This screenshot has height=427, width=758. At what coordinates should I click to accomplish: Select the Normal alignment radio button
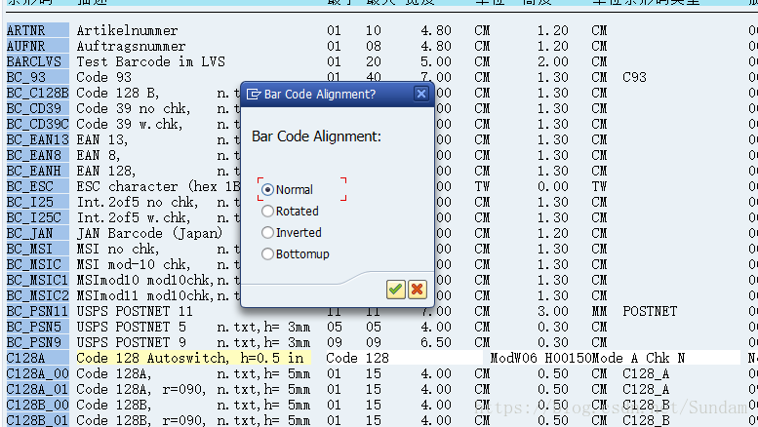pyautogui.click(x=267, y=190)
